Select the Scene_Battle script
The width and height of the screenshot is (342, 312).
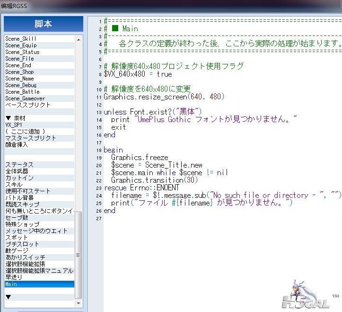(22, 91)
